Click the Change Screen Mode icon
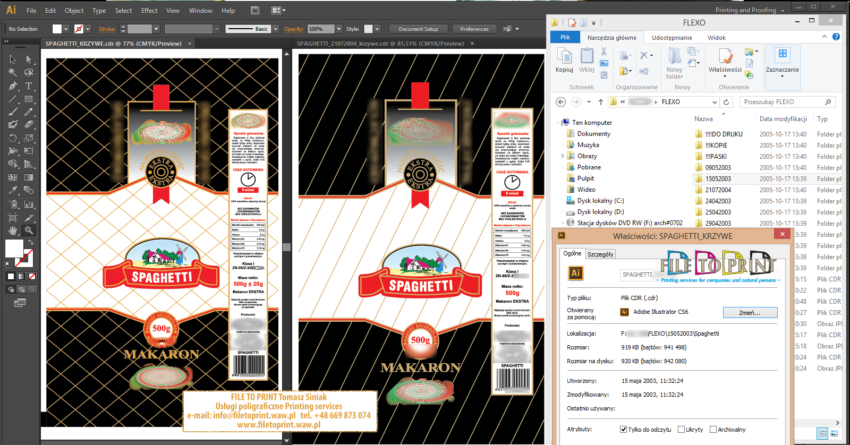850x445 pixels. coord(20,303)
